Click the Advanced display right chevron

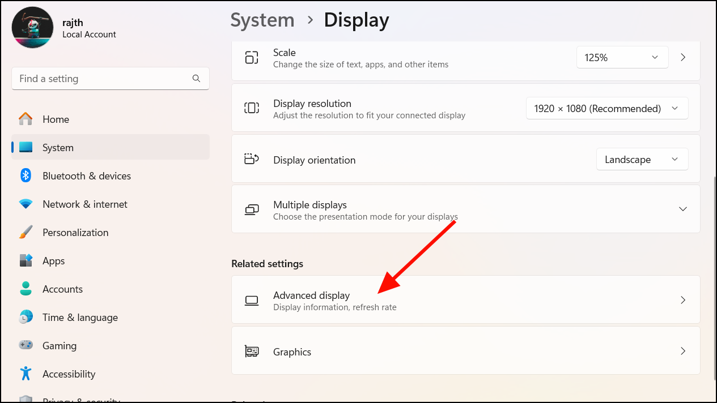click(x=683, y=300)
